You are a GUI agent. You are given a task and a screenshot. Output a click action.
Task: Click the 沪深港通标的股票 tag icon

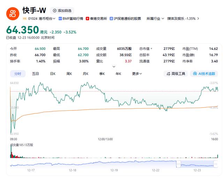click(x=111, y=18)
